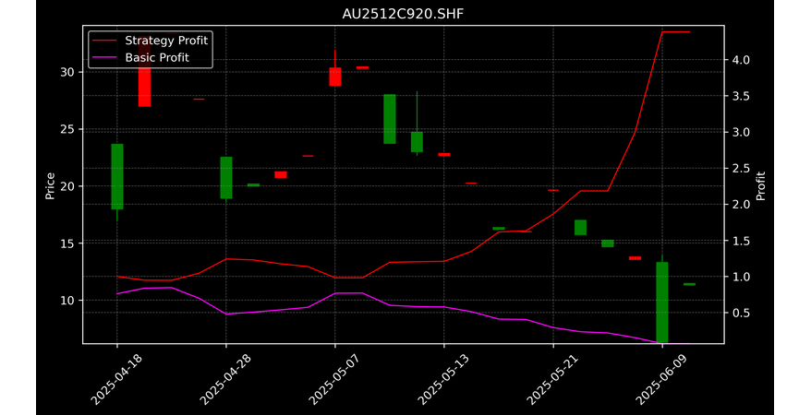This screenshot has width=811, height=415.
Task: Click the 0.5 tick on the Profit axis
Action: [741, 313]
